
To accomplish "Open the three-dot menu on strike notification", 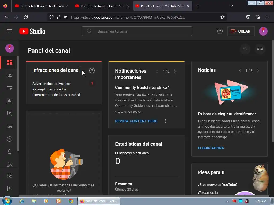I will point(165,121).
